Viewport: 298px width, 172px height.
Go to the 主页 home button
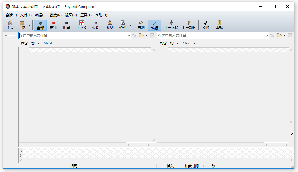pyautogui.click(x=10, y=25)
